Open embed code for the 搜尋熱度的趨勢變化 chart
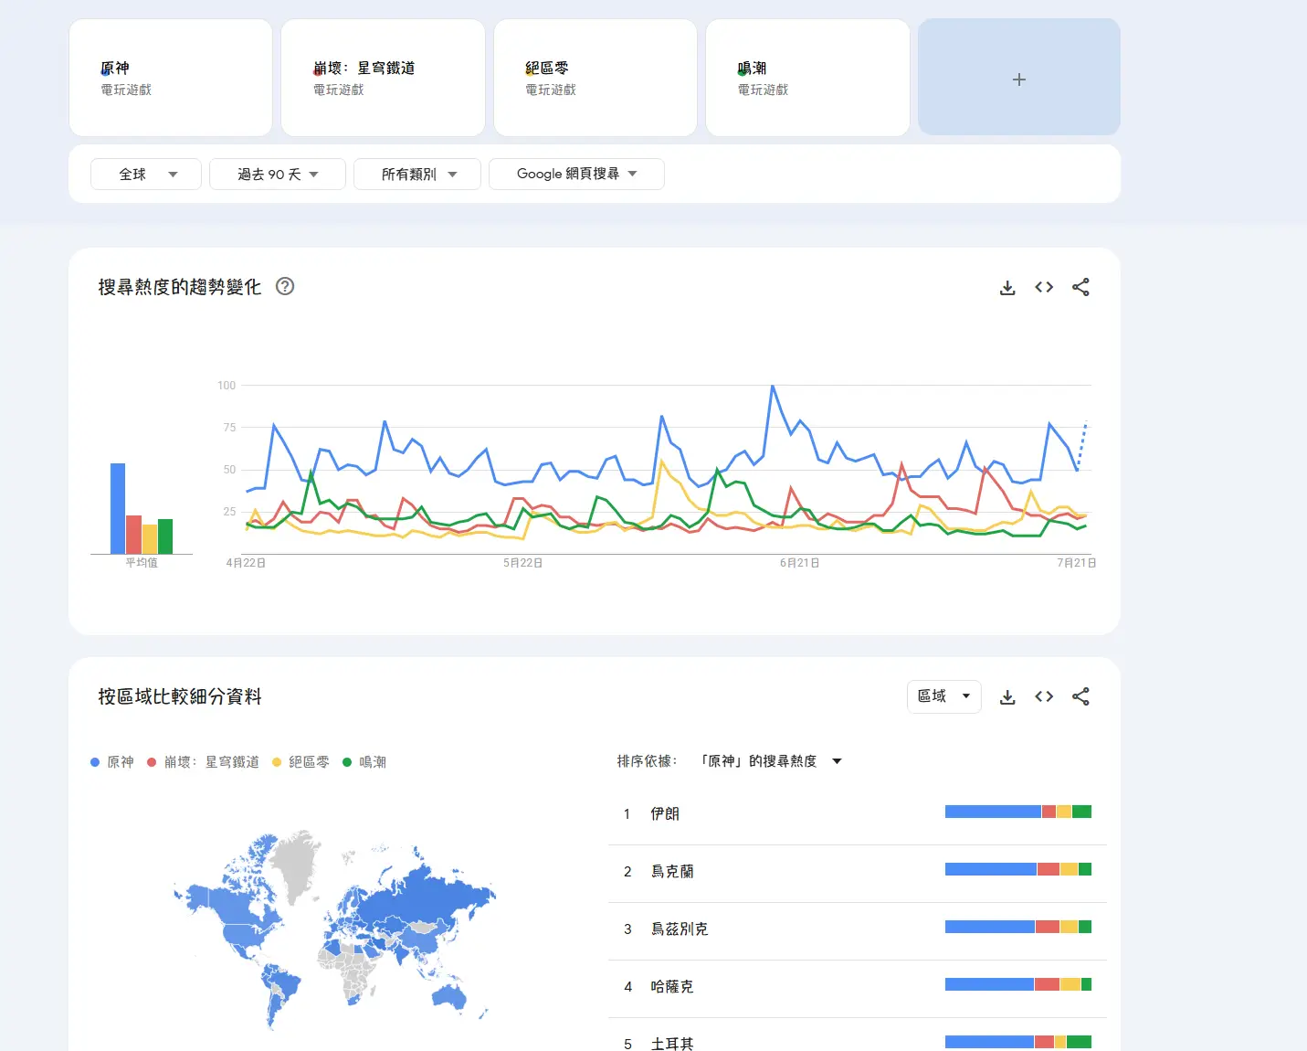The height and width of the screenshot is (1051, 1307). (1044, 287)
